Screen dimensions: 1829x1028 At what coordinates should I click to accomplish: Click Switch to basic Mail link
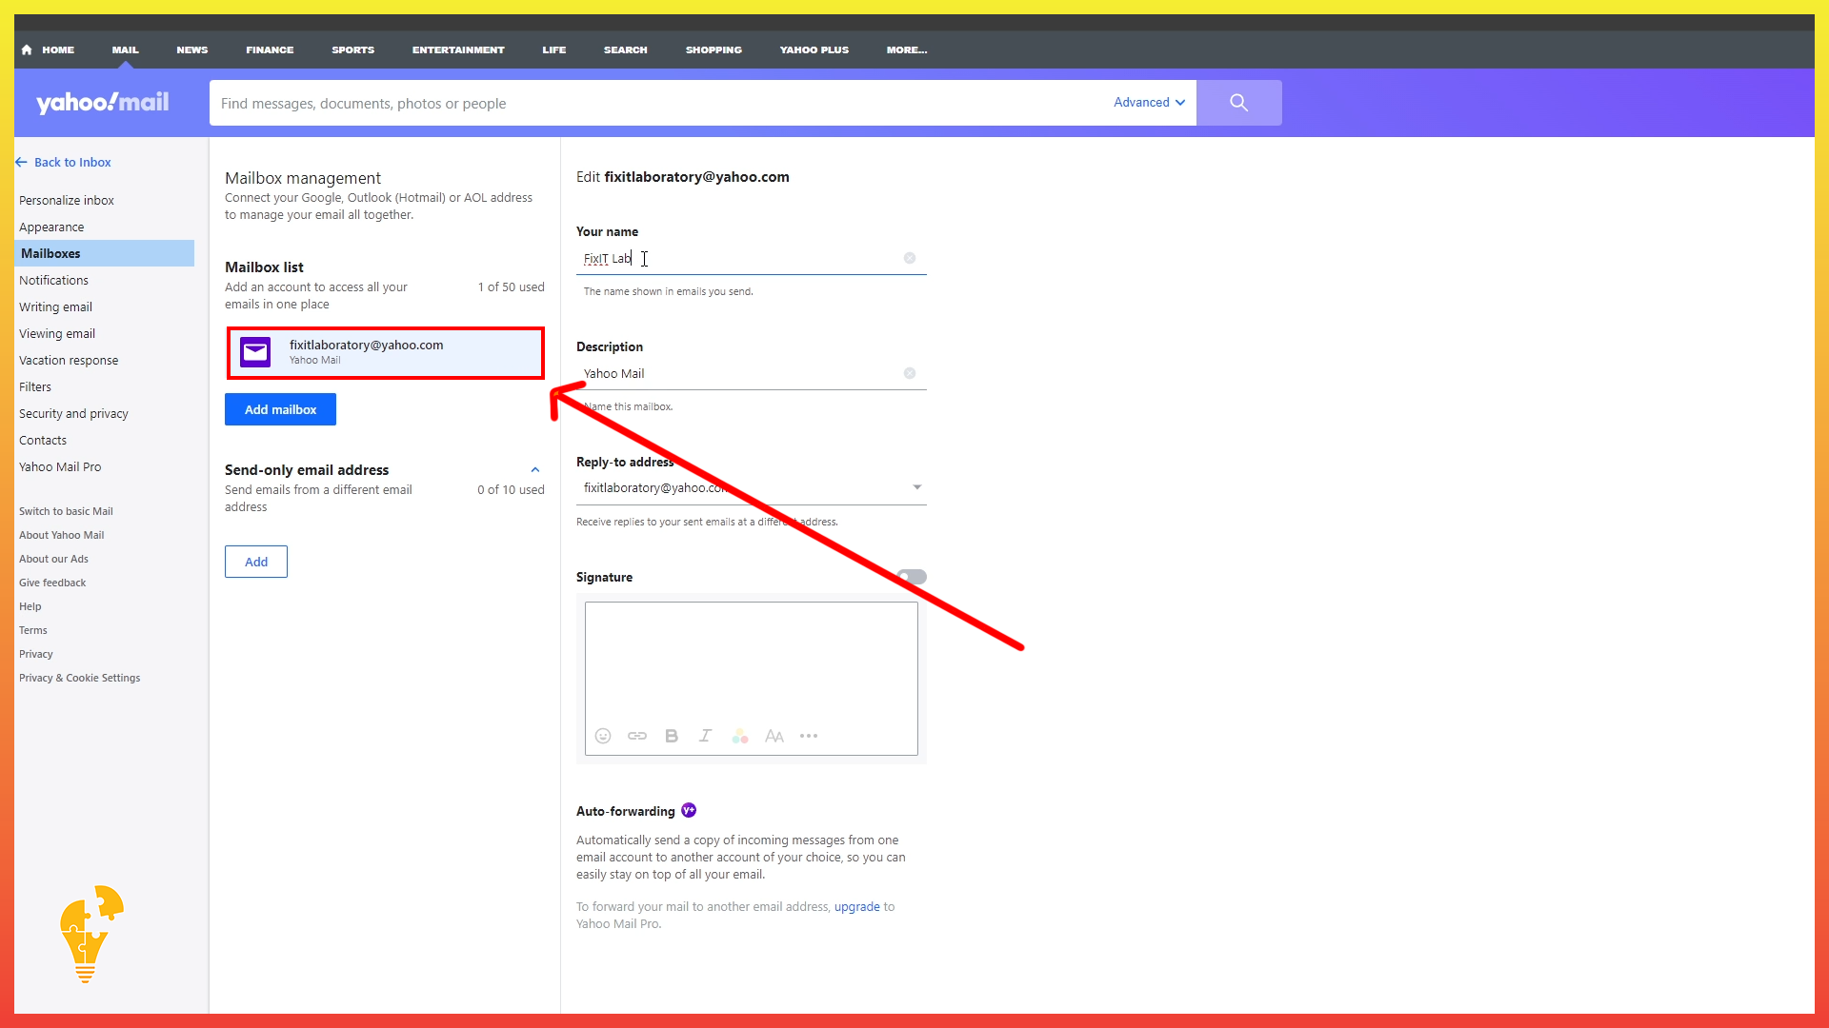pos(66,511)
